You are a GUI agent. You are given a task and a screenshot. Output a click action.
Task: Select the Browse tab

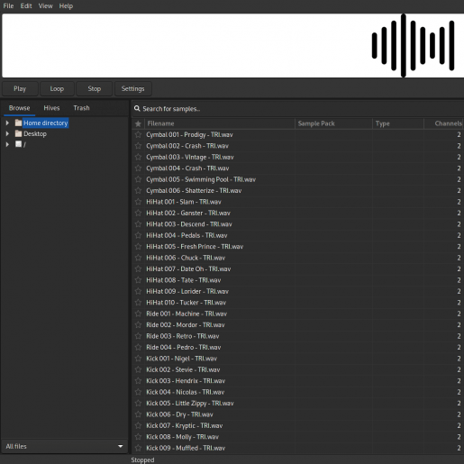tap(19, 108)
